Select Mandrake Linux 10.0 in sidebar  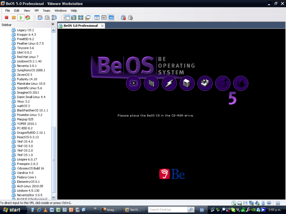31,84
